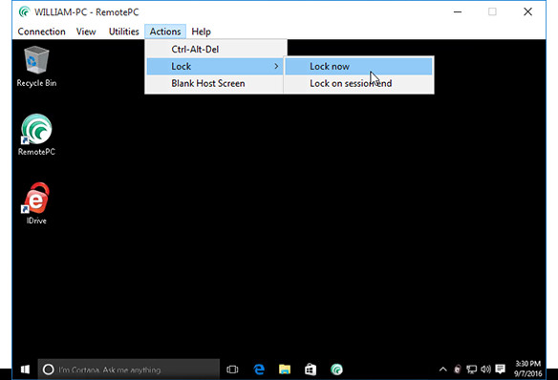Select Lock on session end

click(x=358, y=83)
